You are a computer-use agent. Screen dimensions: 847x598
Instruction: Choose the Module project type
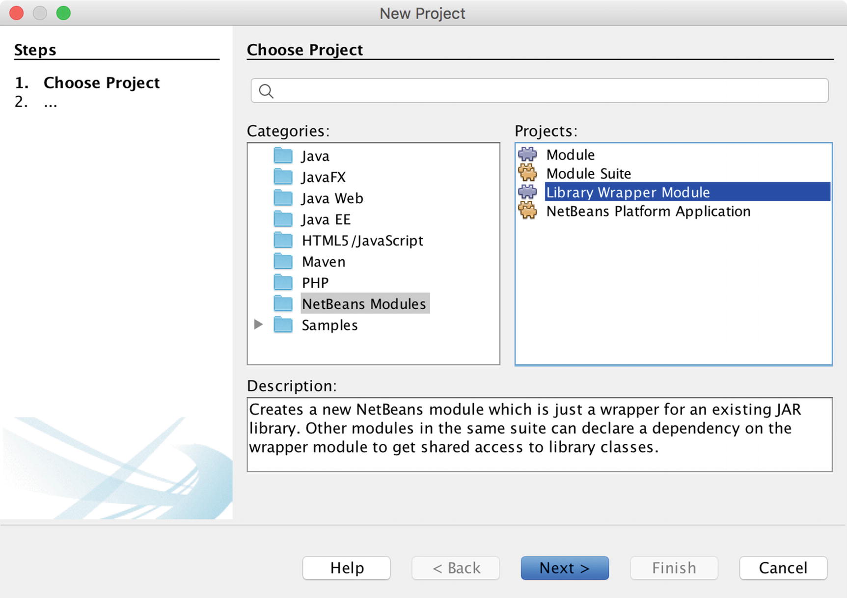tap(571, 155)
